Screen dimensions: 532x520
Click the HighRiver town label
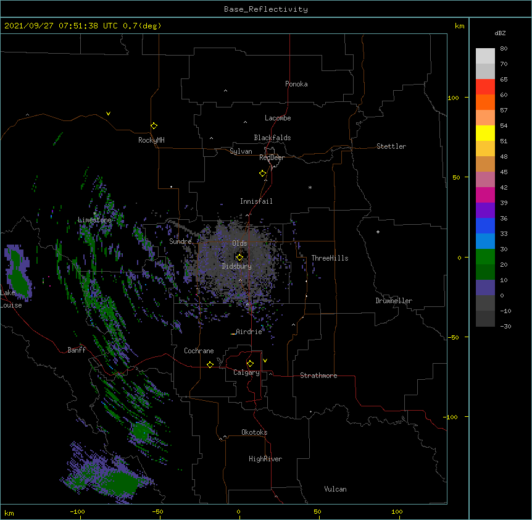[x=265, y=459]
